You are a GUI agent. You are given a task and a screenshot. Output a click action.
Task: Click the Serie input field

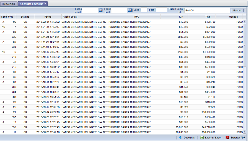click(144, 10)
